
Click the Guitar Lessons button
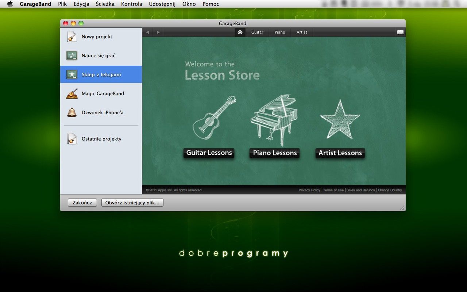click(x=209, y=153)
